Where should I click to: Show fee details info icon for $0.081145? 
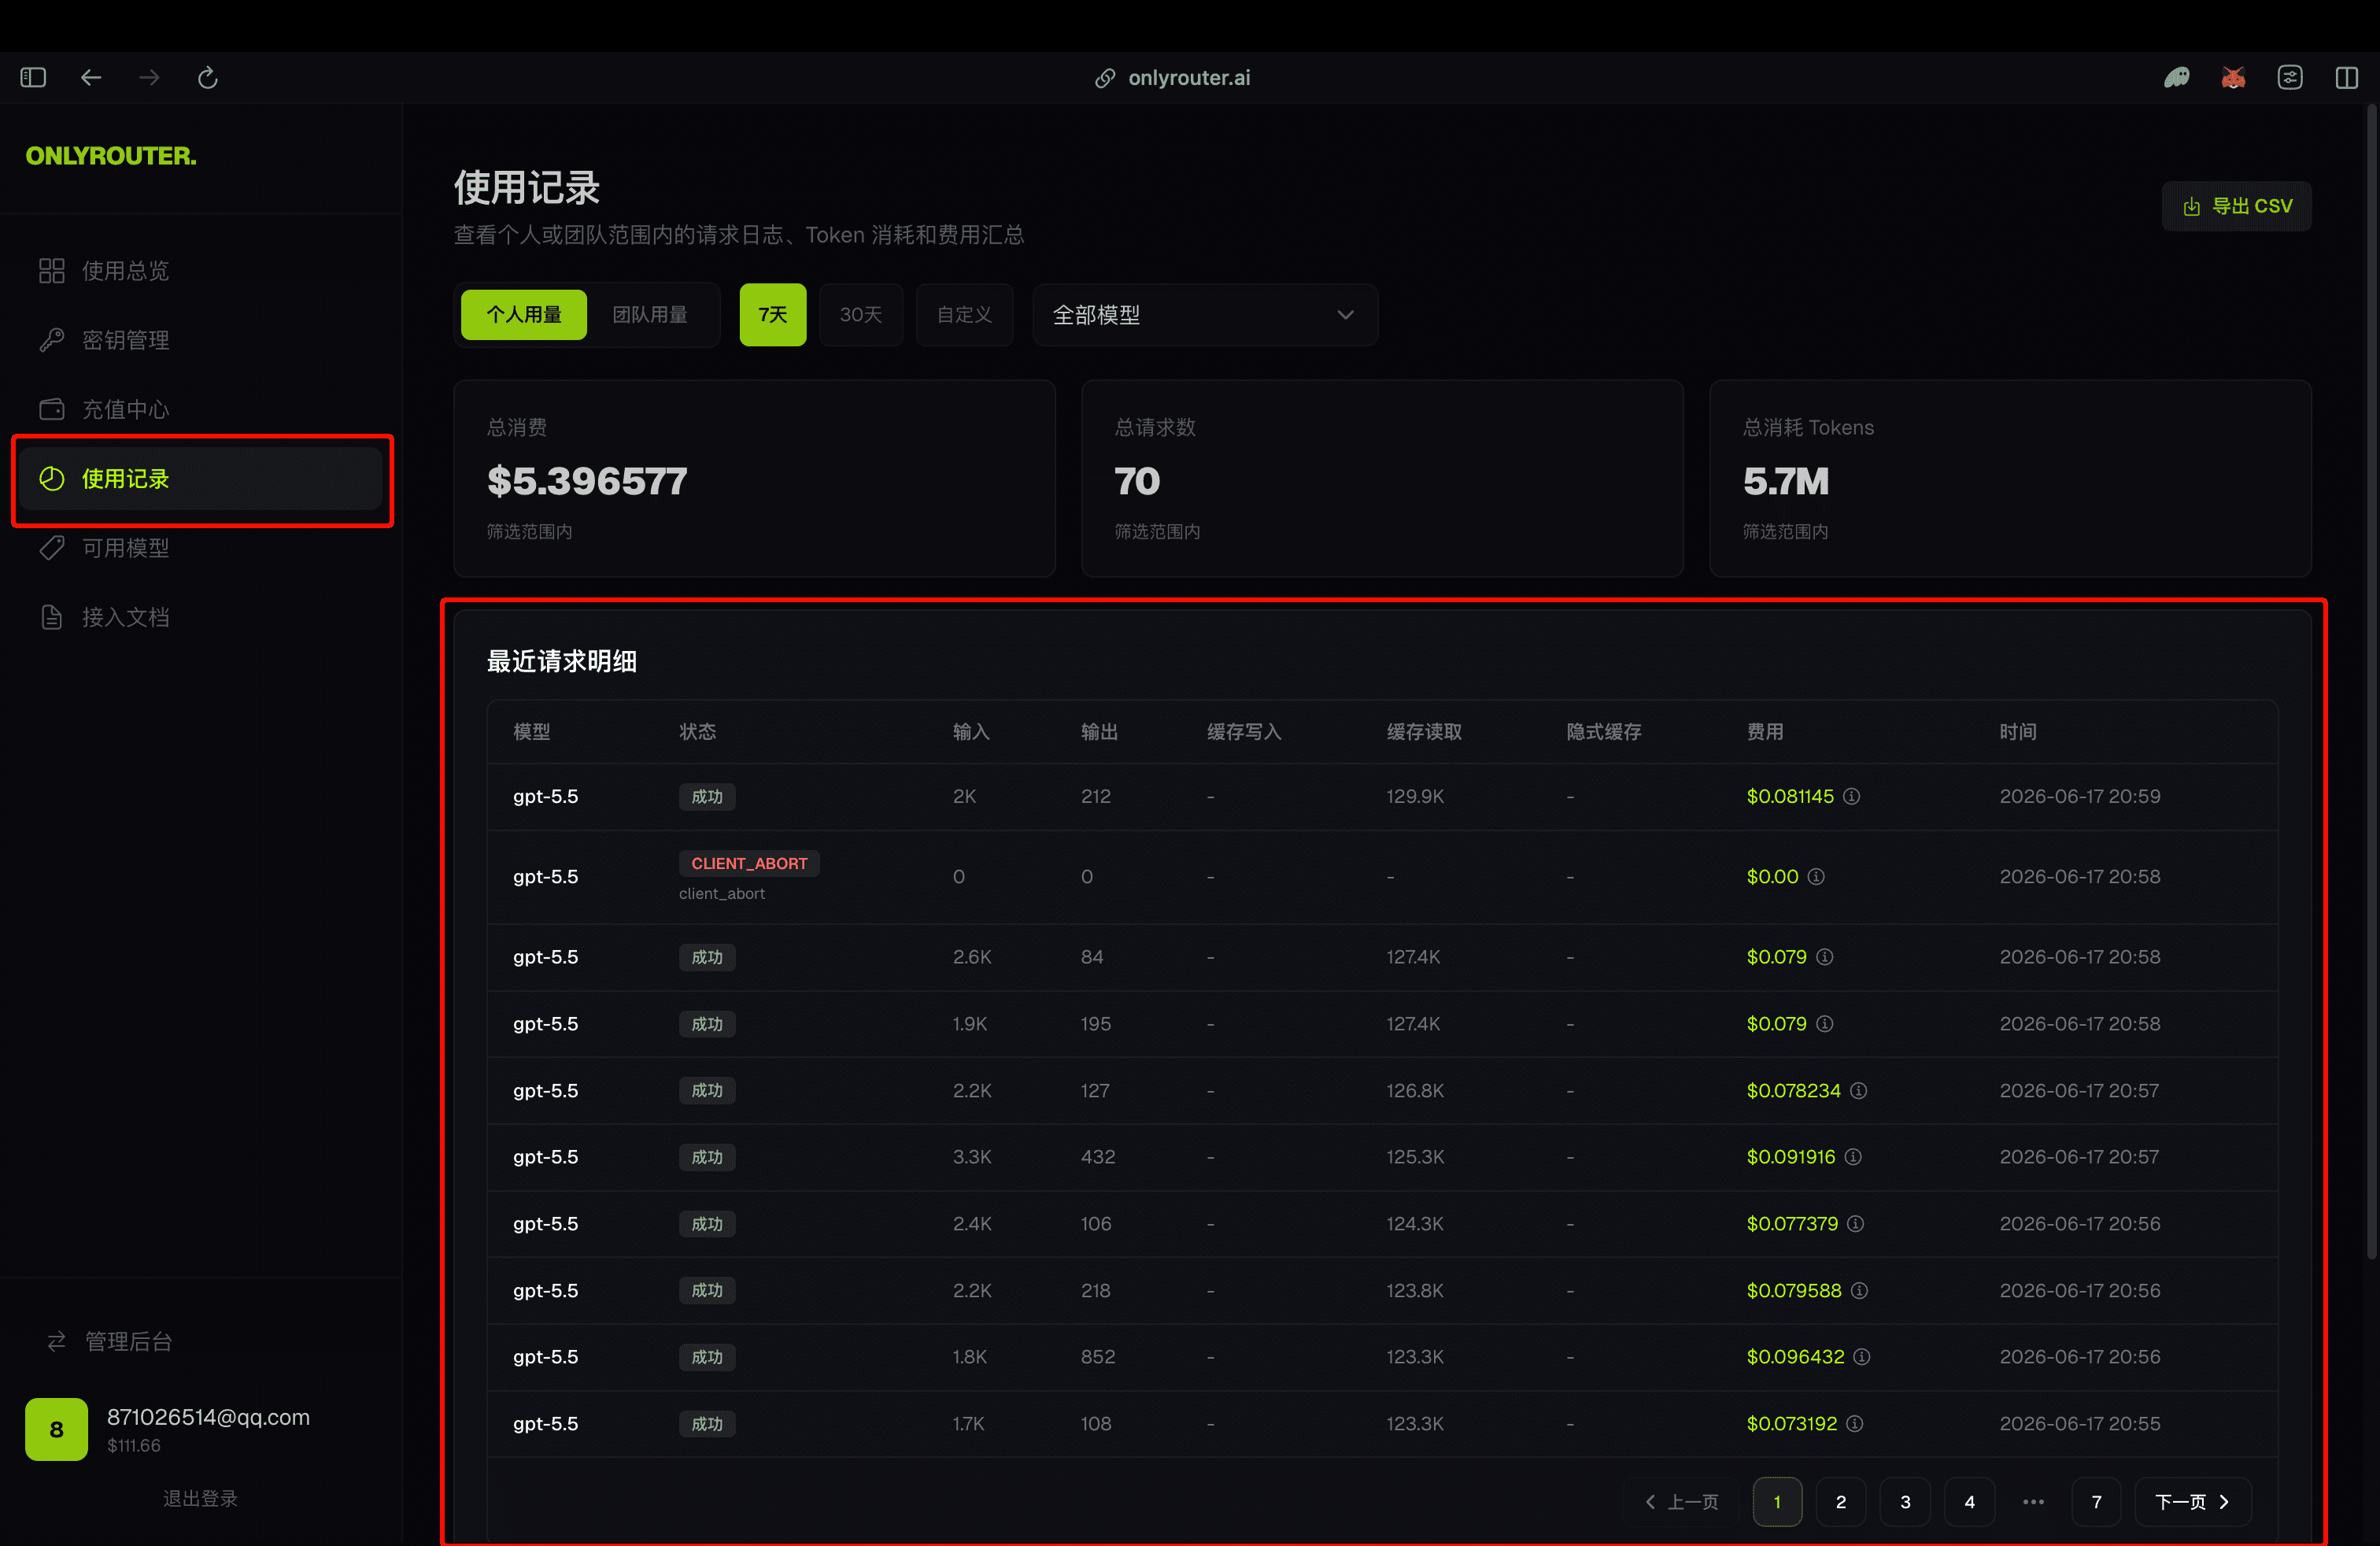(1852, 796)
